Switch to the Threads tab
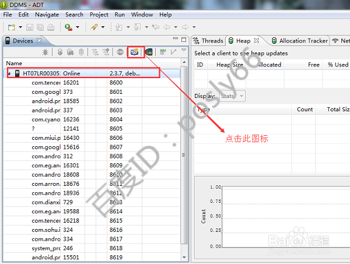Image resolution: width=350 pixels, height=264 pixels. point(208,41)
